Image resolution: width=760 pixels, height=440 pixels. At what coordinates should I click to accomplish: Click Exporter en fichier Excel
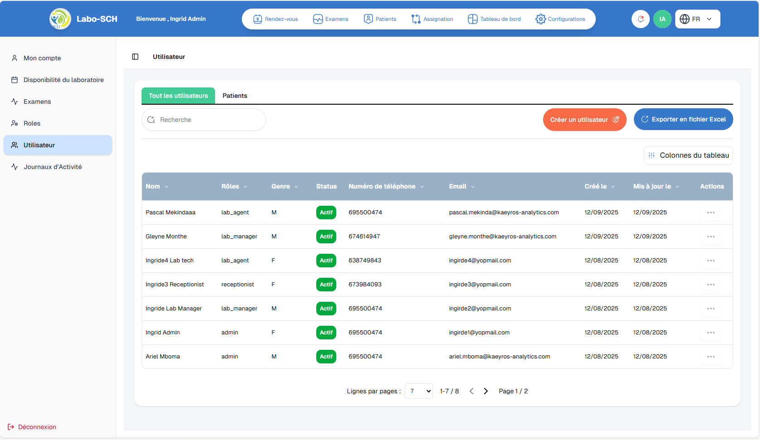tap(683, 119)
